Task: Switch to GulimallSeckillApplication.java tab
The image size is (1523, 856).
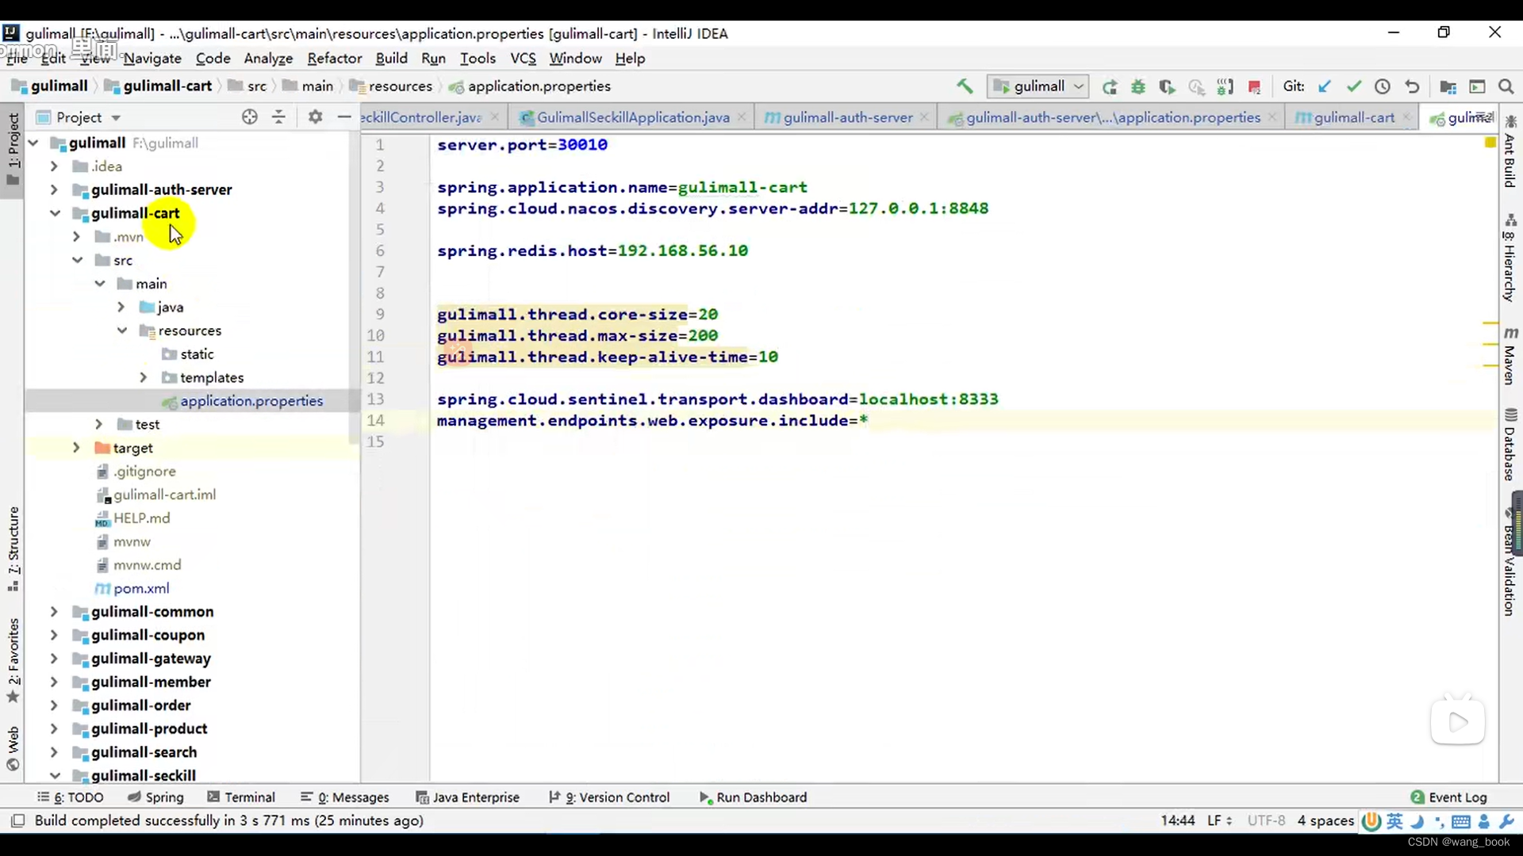Action: coord(633,117)
